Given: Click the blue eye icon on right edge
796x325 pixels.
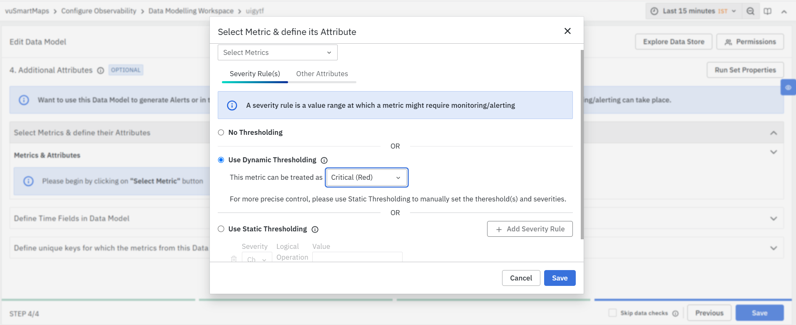Looking at the screenshot, I should (x=788, y=87).
